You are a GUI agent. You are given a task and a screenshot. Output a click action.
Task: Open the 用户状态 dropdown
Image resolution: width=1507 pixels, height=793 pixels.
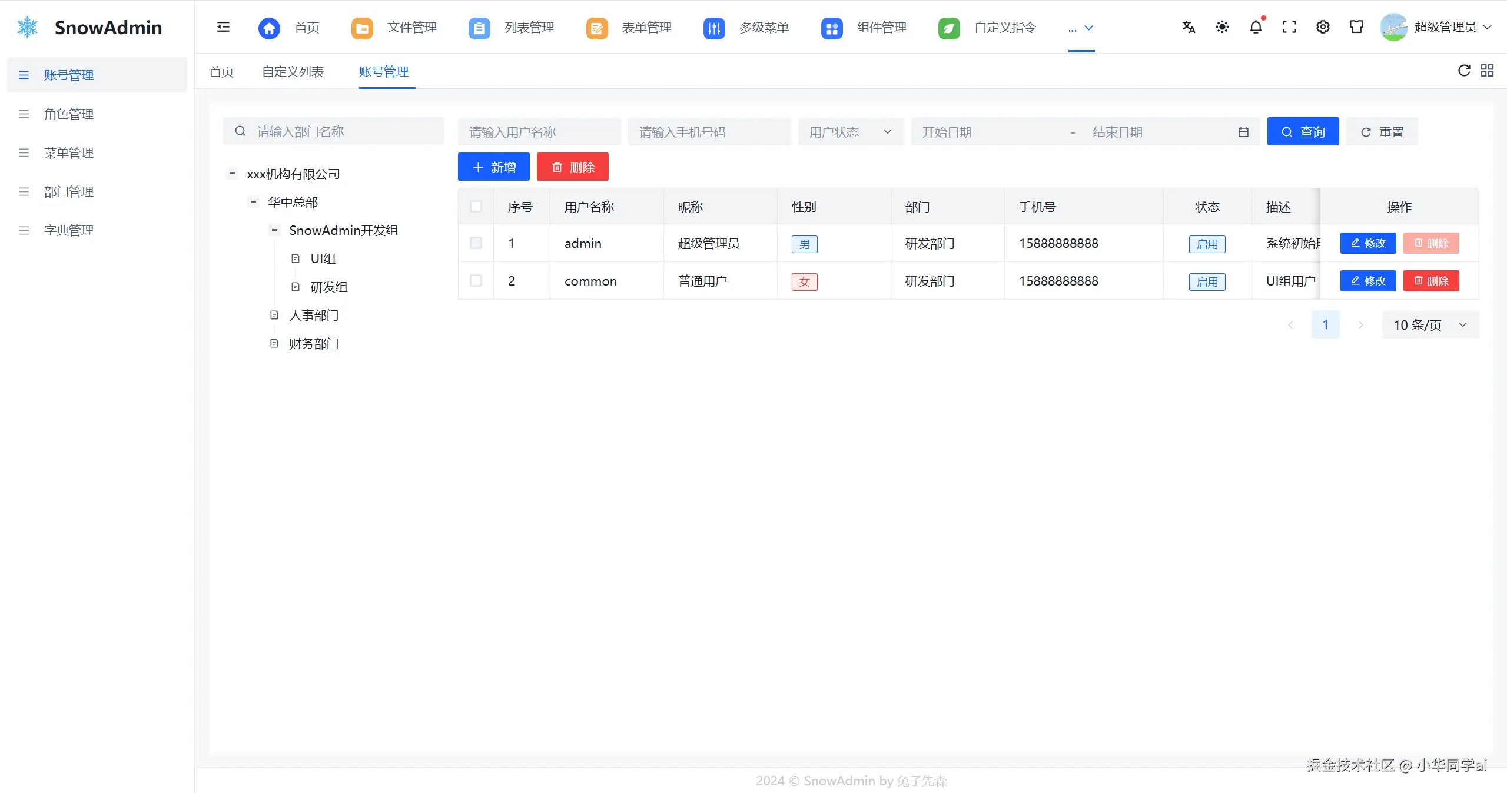click(850, 132)
